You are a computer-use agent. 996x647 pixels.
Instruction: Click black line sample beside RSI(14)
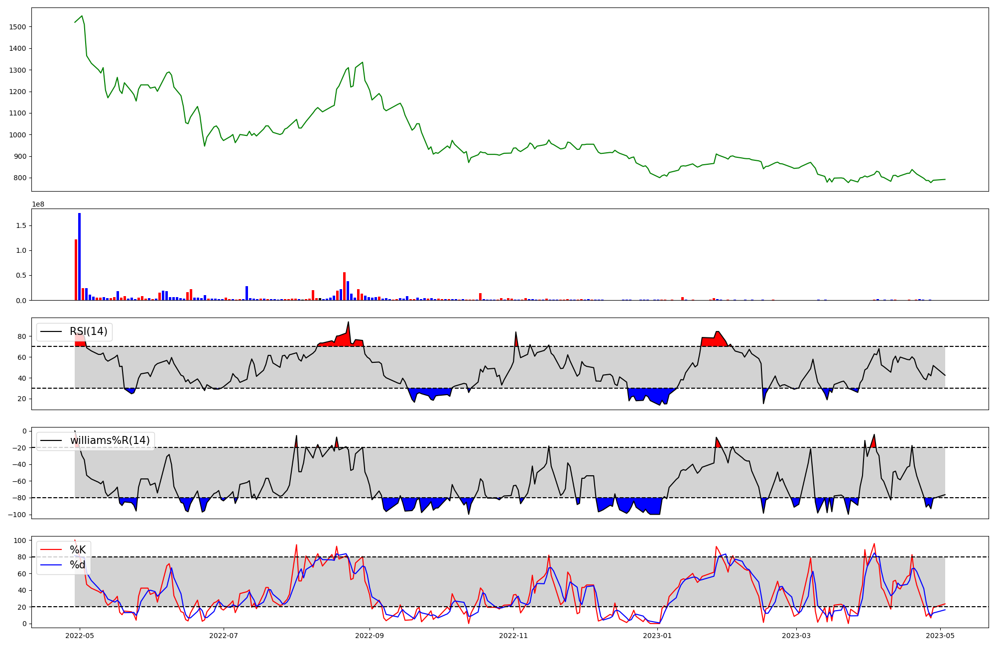tap(51, 332)
